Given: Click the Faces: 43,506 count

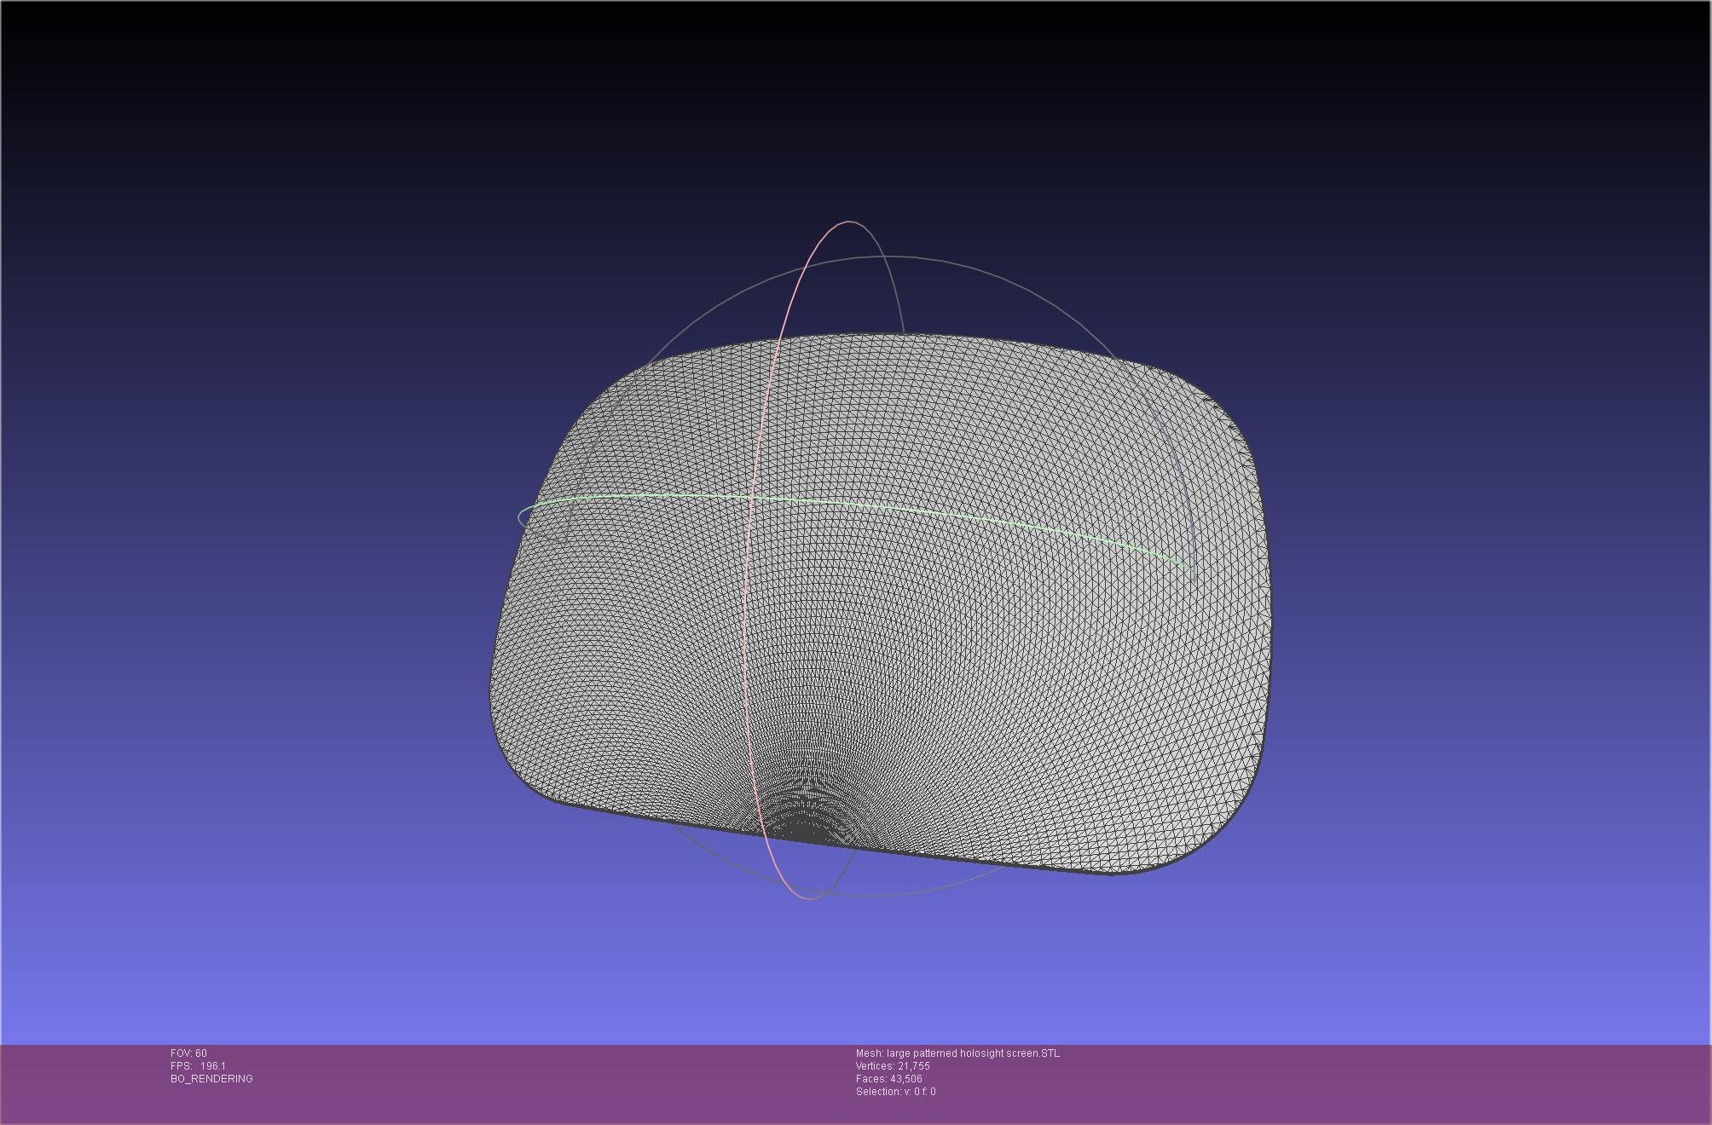Looking at the screenshot, I should tap(888, 1079).
